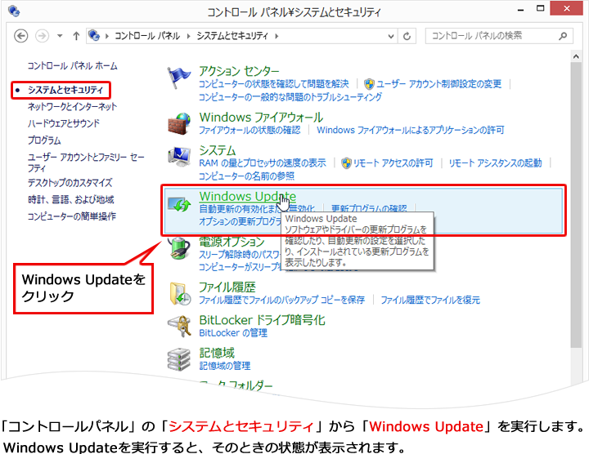Open コントロール パネル ホーム in sidebar

(x=72, y=66)
